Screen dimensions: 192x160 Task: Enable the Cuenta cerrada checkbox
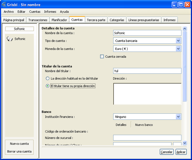pos(102,56)
